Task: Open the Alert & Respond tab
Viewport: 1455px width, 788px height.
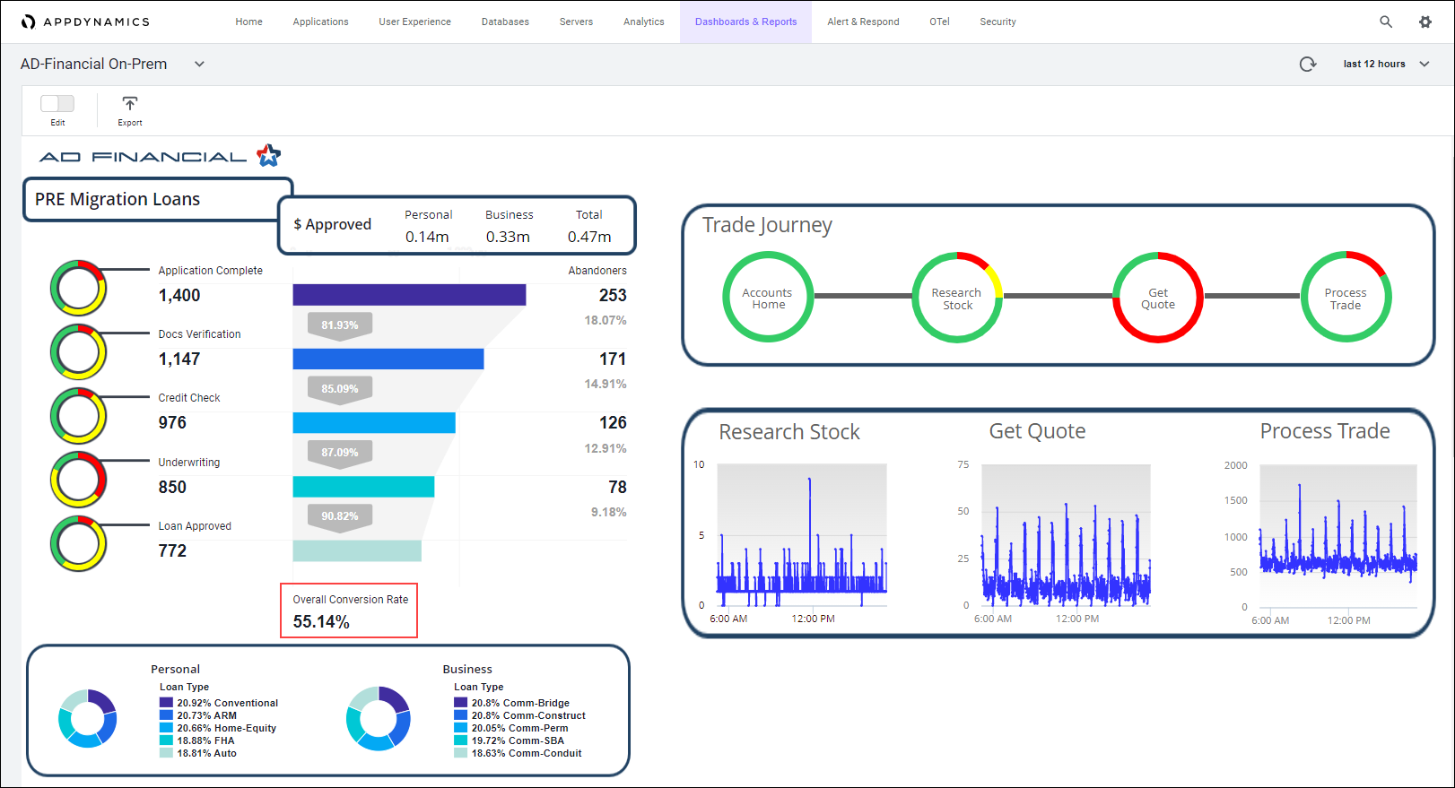Action: click(863, 22)
